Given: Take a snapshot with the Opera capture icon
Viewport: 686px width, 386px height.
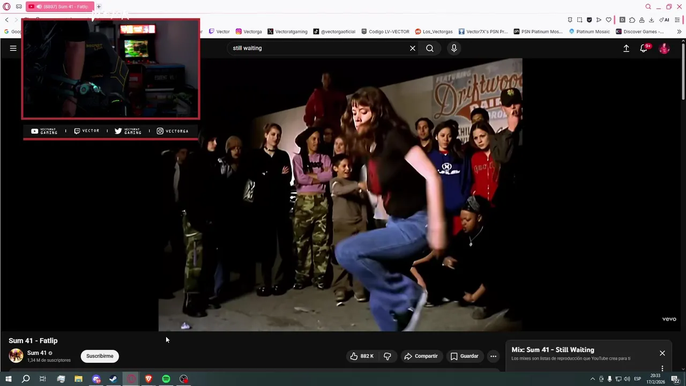Looking at the screenshot, I should tap(579, 20).
